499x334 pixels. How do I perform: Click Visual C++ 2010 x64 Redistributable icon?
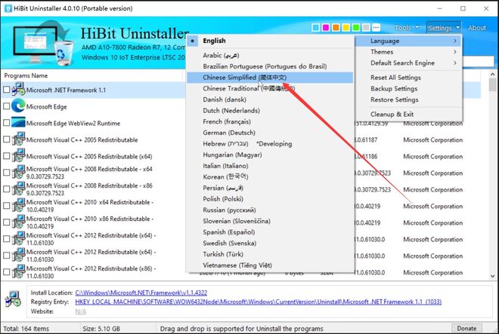(18, 205)
